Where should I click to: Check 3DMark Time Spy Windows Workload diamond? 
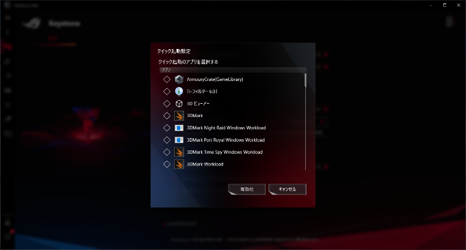(167, 152)
